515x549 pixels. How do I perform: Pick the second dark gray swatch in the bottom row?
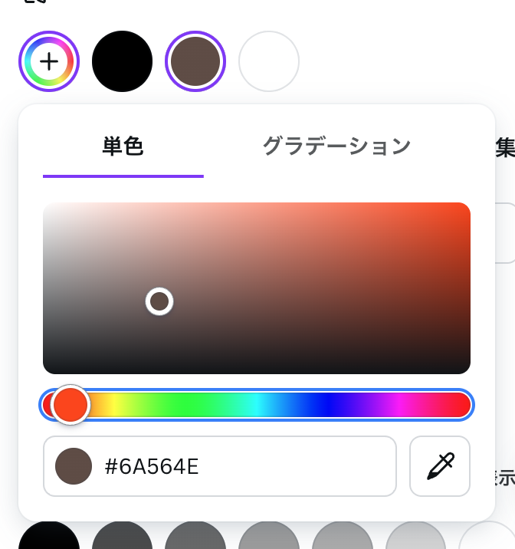click(x=122, y=537)
